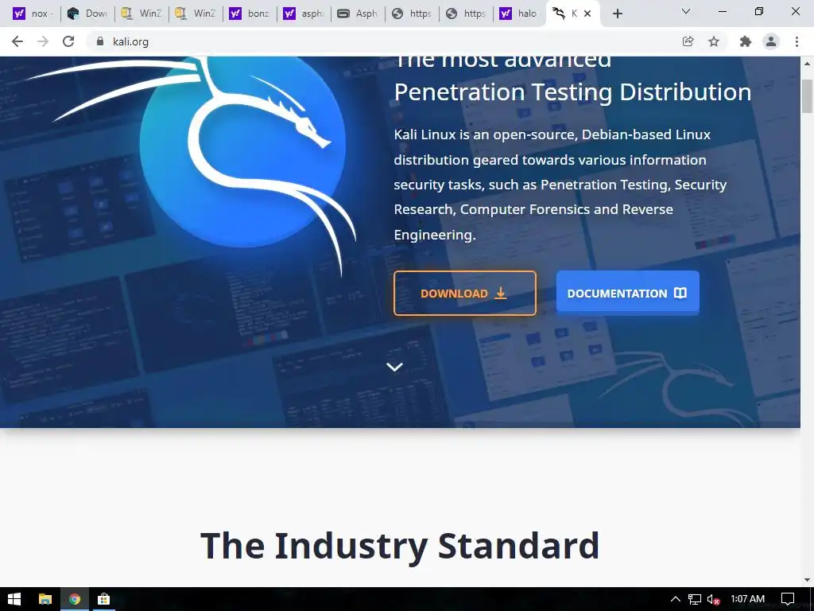Viewport: 814px width, 611px height.
Task: Switch to the first WinZip tab
Action: pos(141,14)
